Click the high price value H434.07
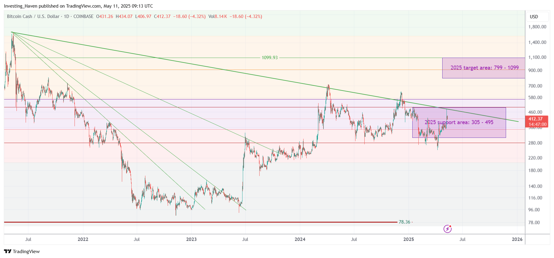Screen dimensions: 554x258 tap(124, 16)
